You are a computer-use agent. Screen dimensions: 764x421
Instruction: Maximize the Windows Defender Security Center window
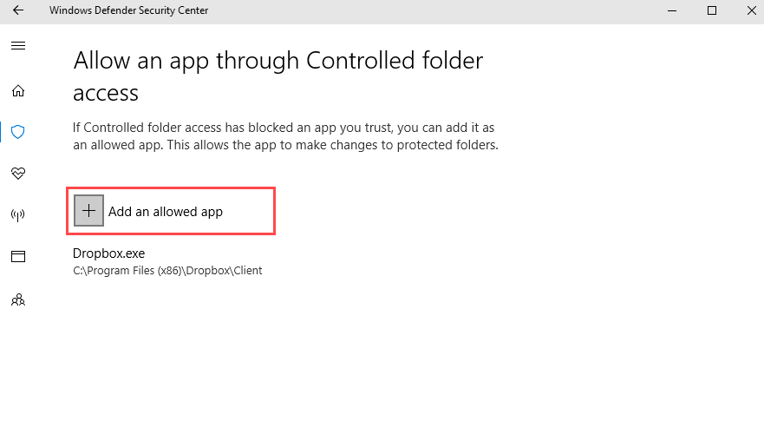point(712,10)
